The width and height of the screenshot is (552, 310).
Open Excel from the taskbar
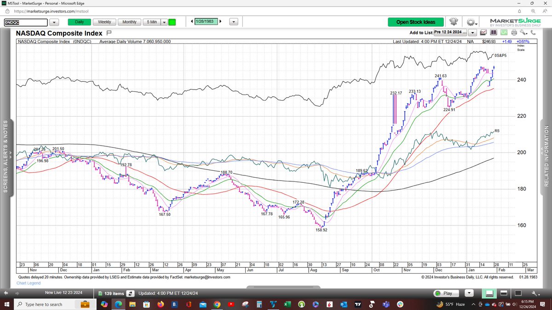click(x=287, y=304)
